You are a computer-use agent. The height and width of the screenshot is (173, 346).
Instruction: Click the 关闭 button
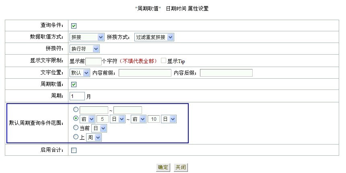click(x=181, y=167)
